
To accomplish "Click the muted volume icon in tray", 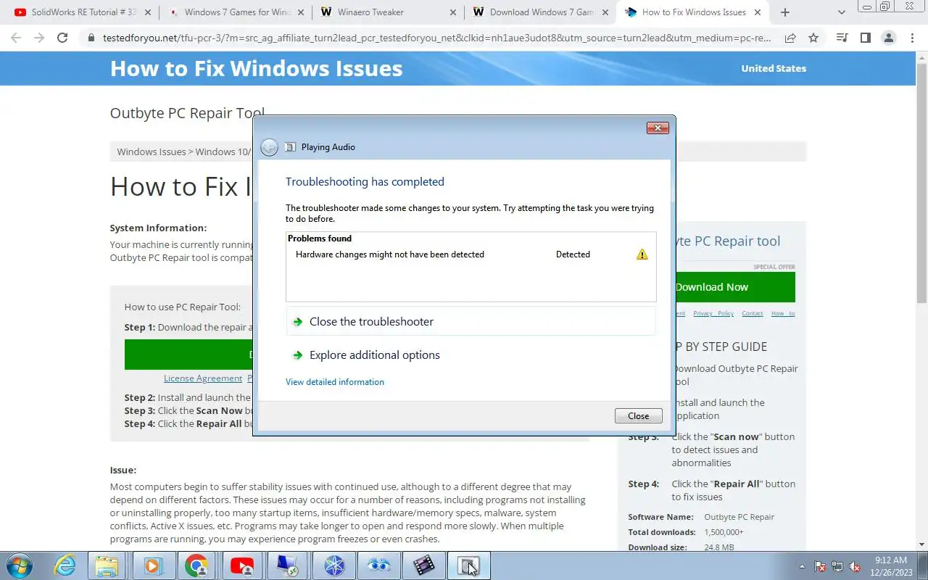I will (x=855, y=566).
